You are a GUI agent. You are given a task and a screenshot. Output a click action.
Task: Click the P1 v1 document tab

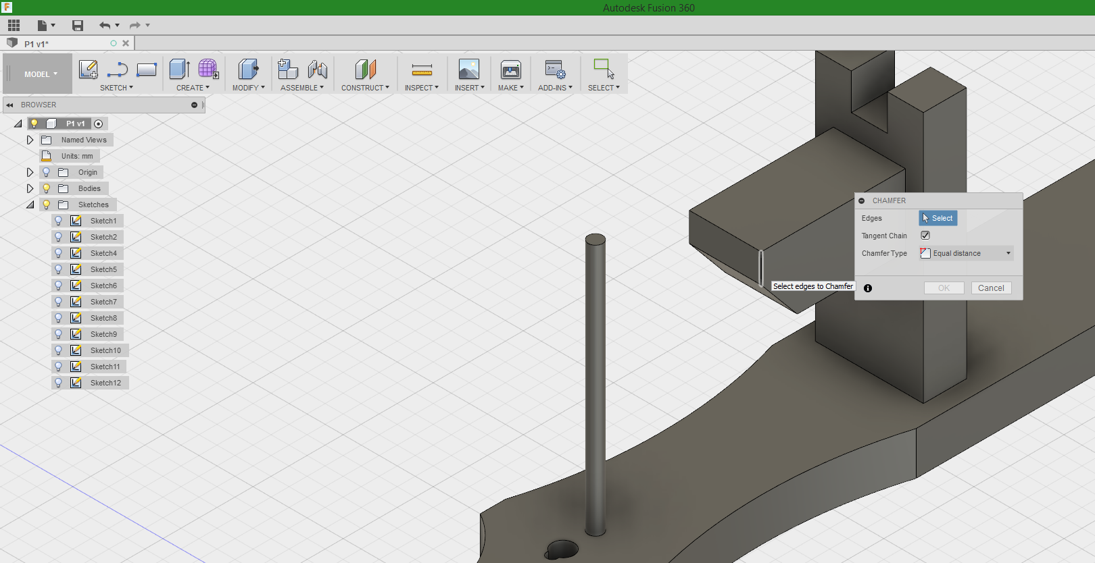point(36,44)
